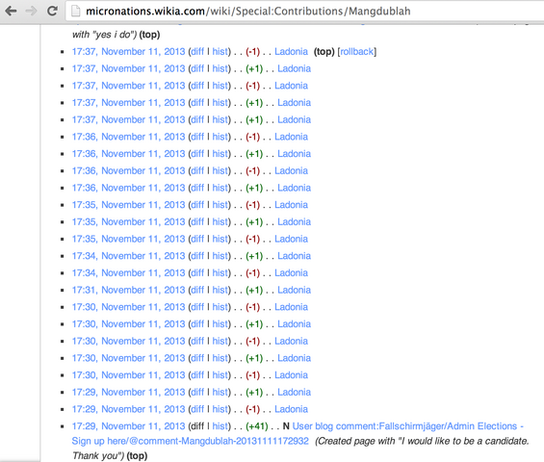544x462 pixels.
Task: Open diff of the first 17:37 (-1) edit
Action: (197, 52)
